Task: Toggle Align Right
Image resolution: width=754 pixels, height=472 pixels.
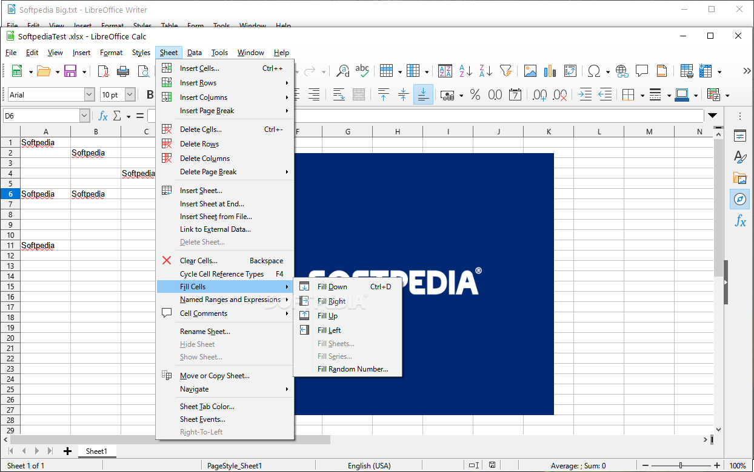Action: (314, 95)
